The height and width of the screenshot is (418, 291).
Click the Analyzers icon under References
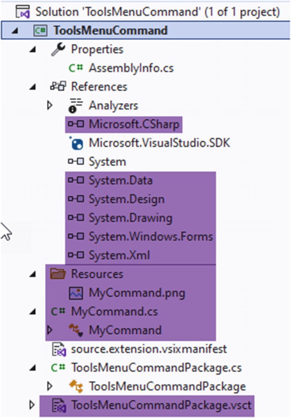click(x=75, y=105)
